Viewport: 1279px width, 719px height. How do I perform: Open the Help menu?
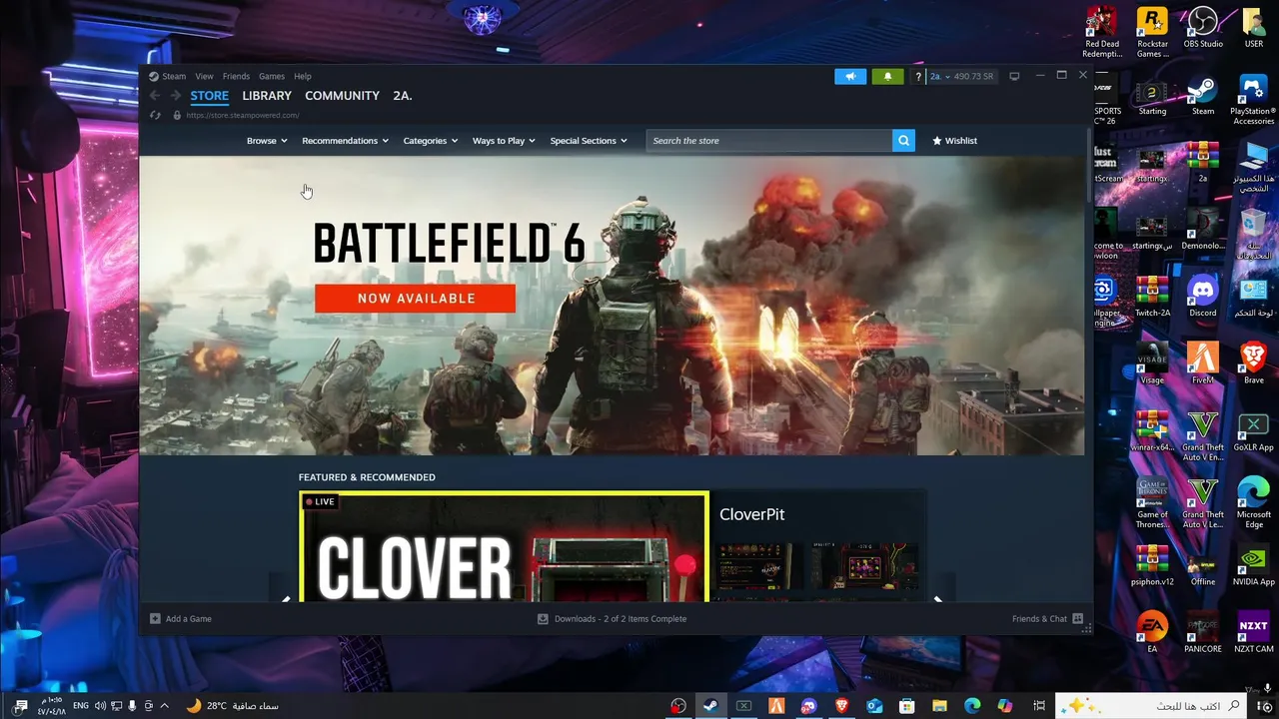(x=303, y=76)
